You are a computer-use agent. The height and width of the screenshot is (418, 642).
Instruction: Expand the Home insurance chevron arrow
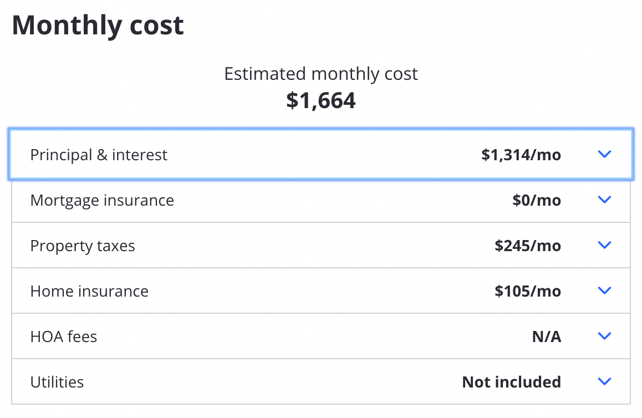coord(604,290)
